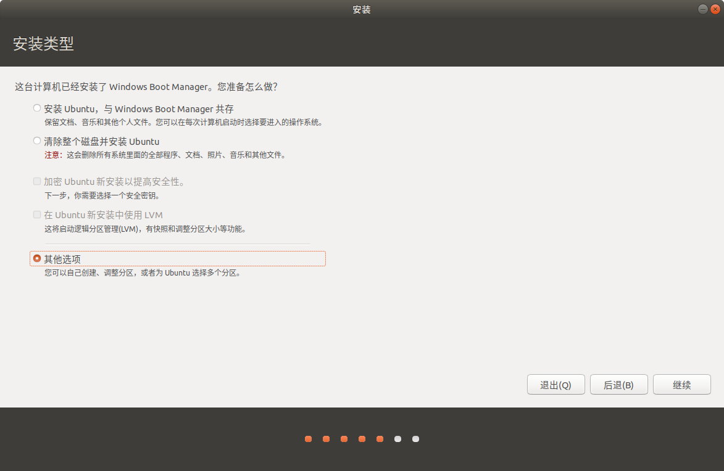Click the LVM description about snapshots and resizing
Viewport: 724px width, 471px height.
point(146,229)
